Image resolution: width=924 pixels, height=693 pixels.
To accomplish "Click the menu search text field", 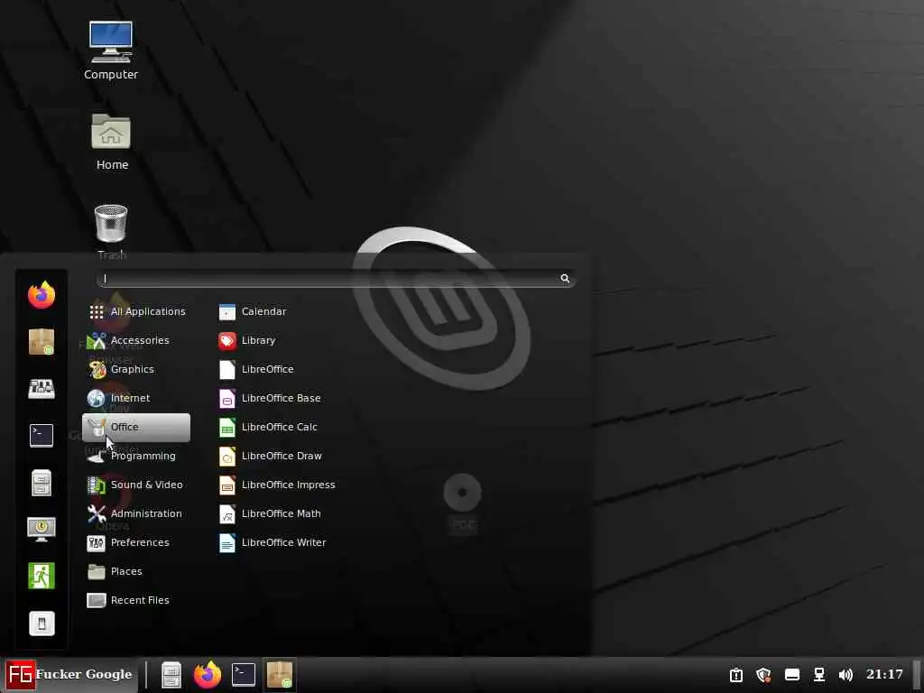I will (x=336, y=279).
